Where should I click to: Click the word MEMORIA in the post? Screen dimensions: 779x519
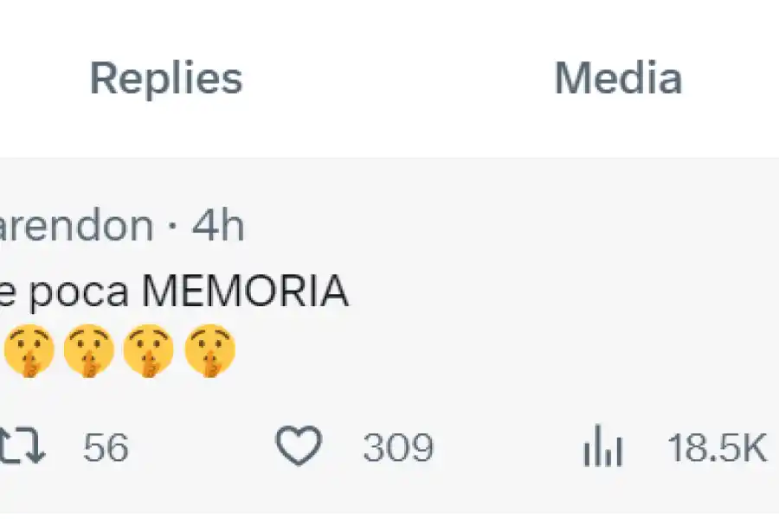tap(245, 293)
